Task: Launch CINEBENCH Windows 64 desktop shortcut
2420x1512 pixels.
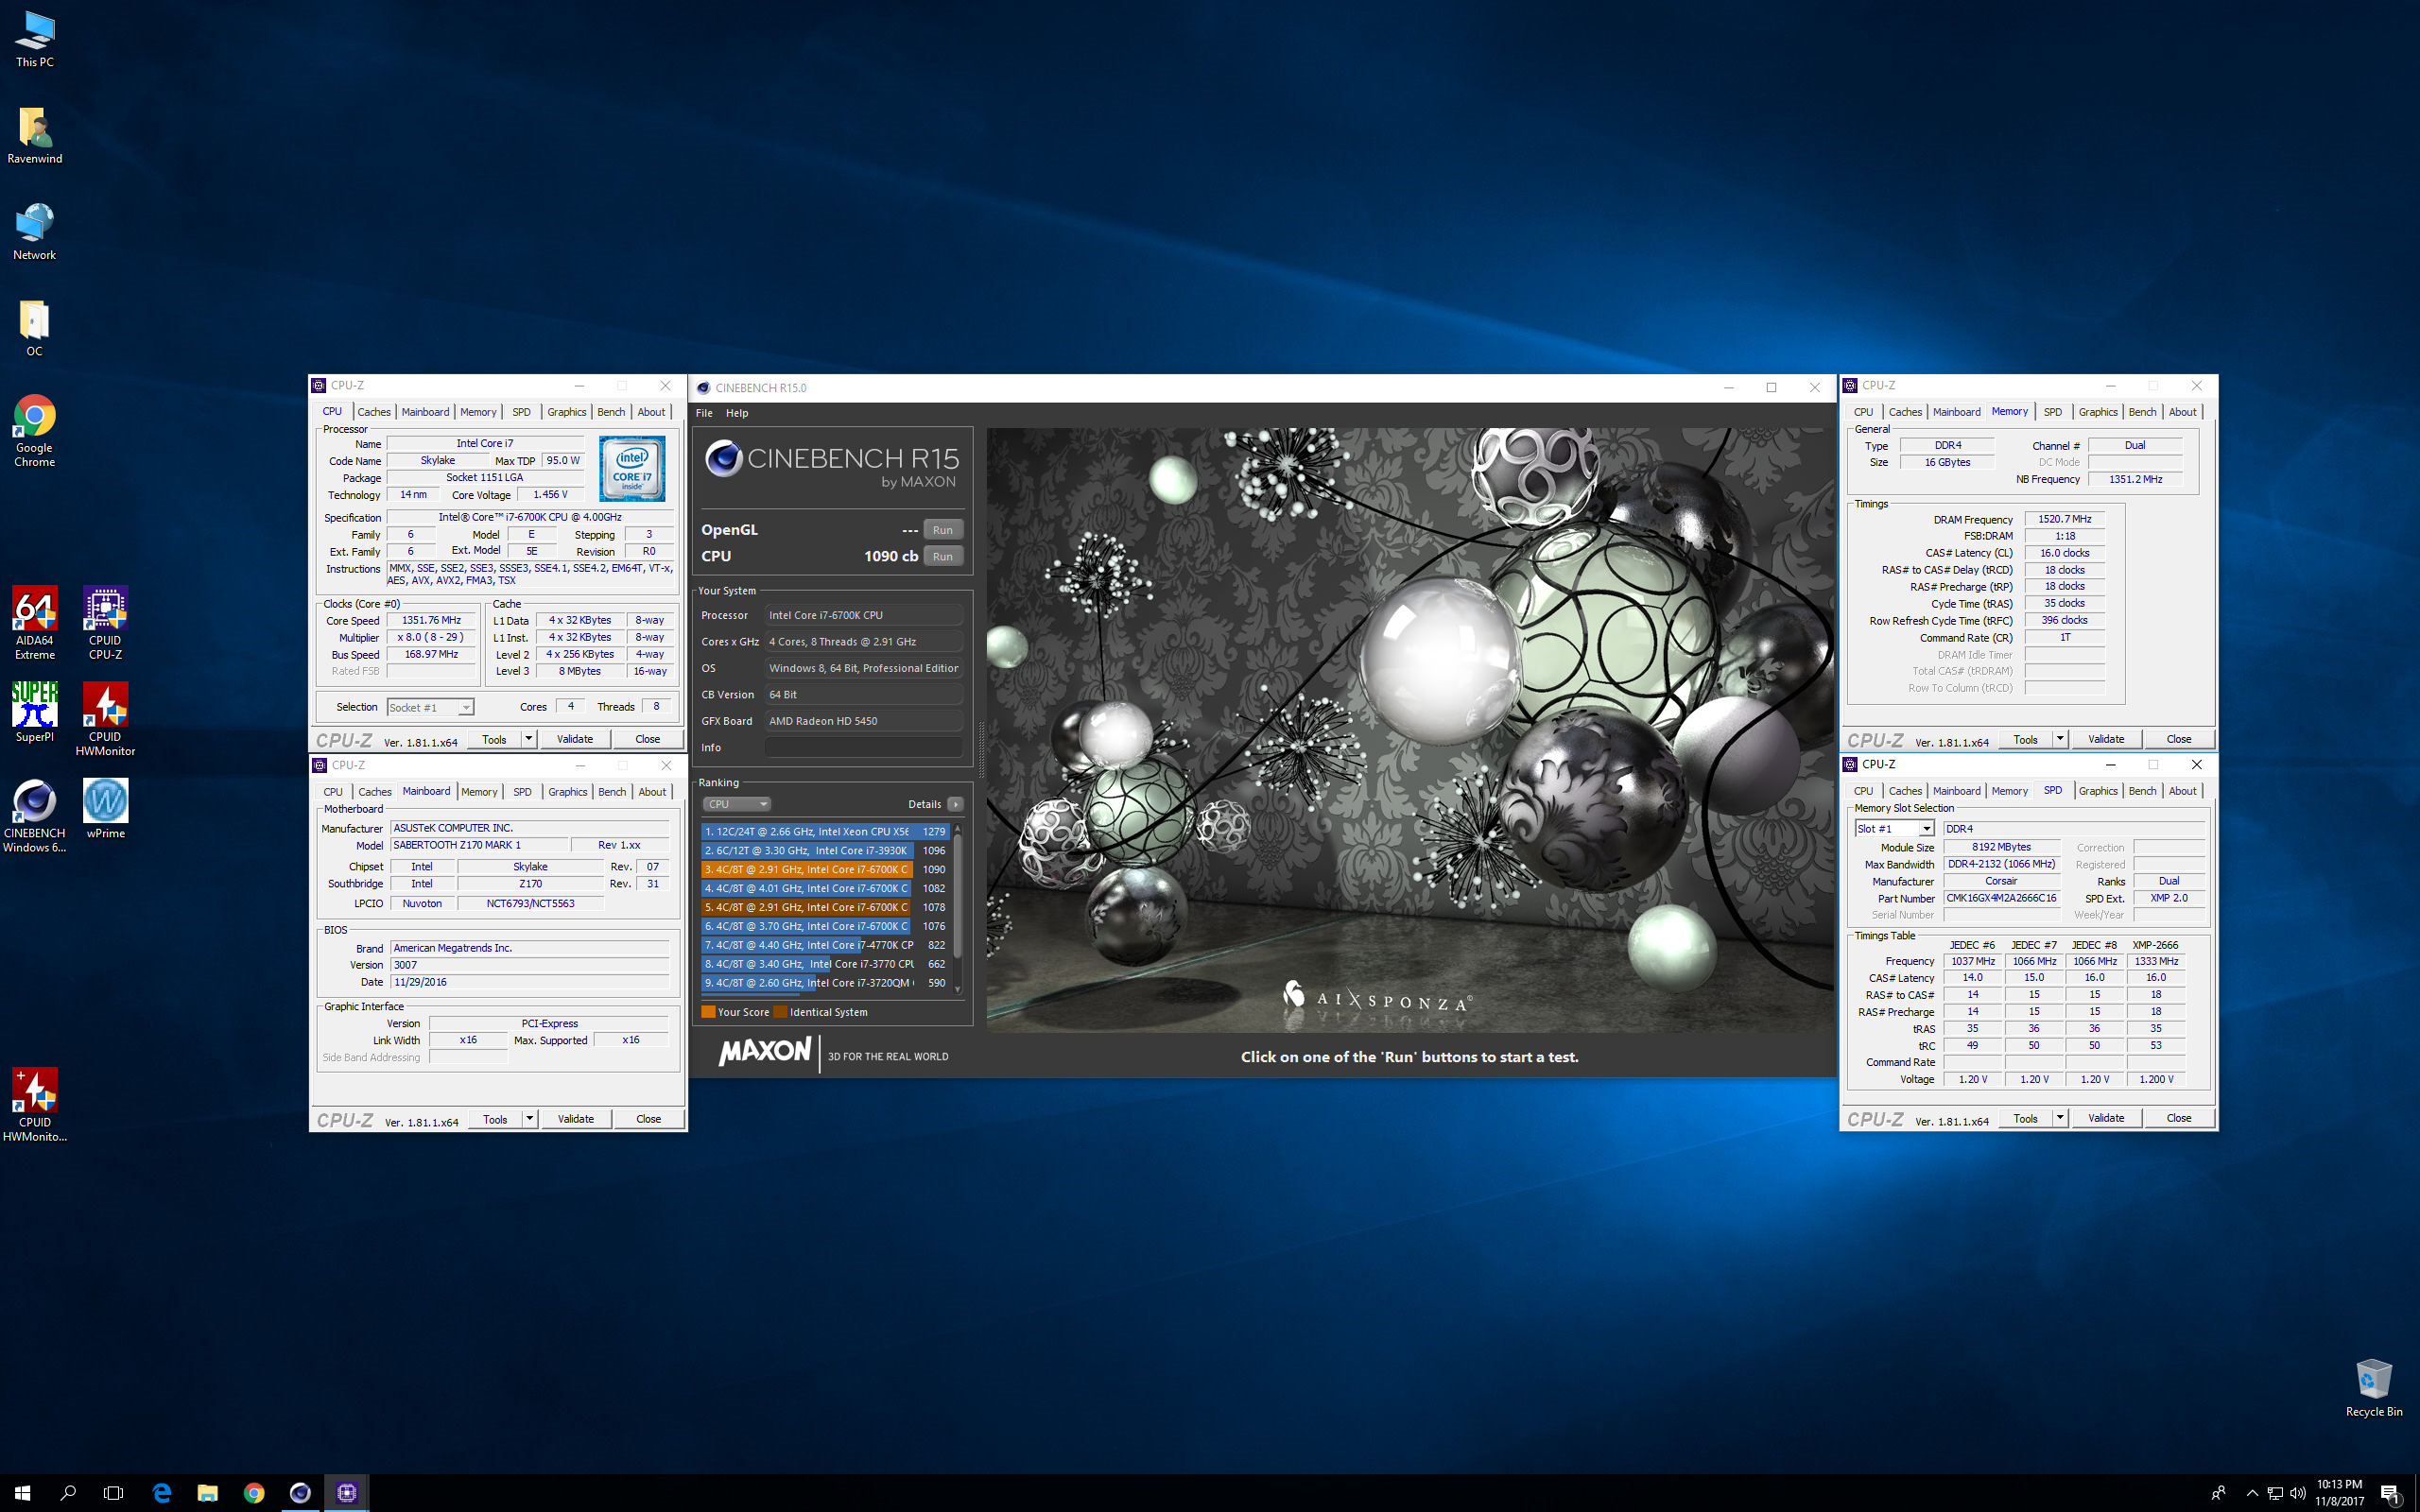Action: [34, 816]
